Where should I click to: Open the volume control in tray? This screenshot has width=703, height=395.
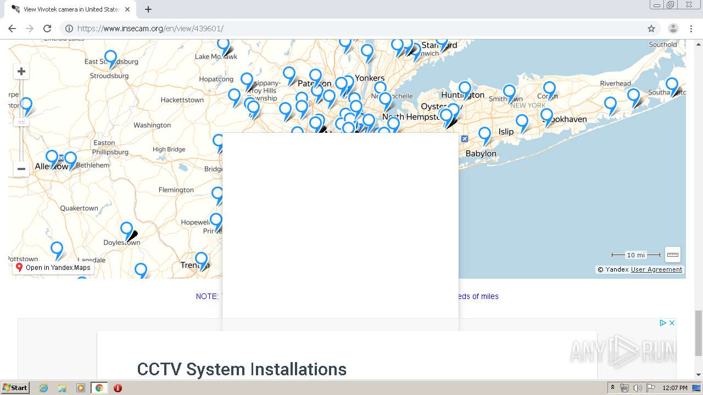(637, 388)
